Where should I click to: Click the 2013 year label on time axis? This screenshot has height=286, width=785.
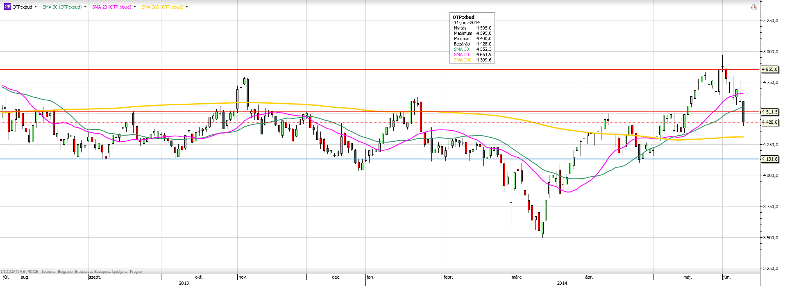pos(184,283)
